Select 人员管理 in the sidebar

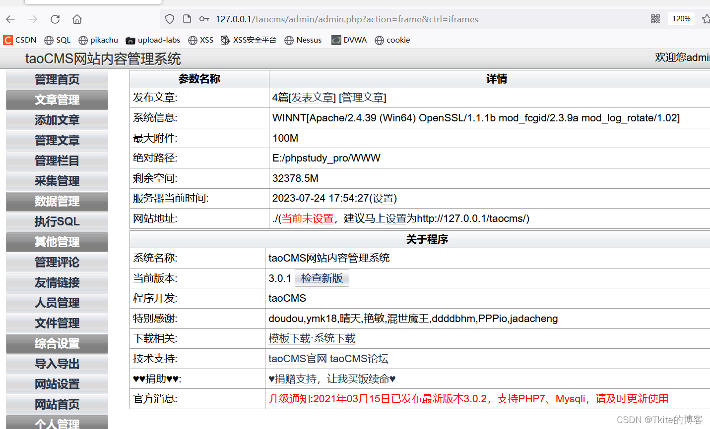click(57, 303)
